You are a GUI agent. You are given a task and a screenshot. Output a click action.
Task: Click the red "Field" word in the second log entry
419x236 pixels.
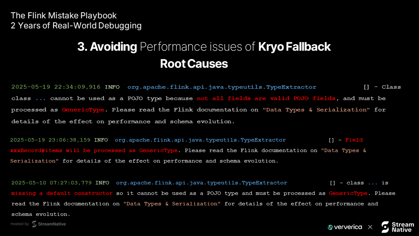(354, 140)
